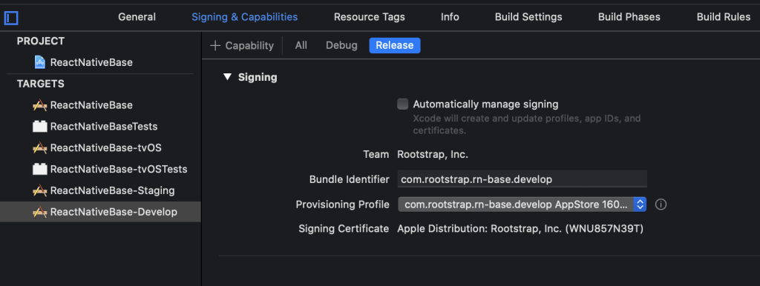Click the plus icon next to Capability
The image size is (760, 286).
[x=214, y=45]
